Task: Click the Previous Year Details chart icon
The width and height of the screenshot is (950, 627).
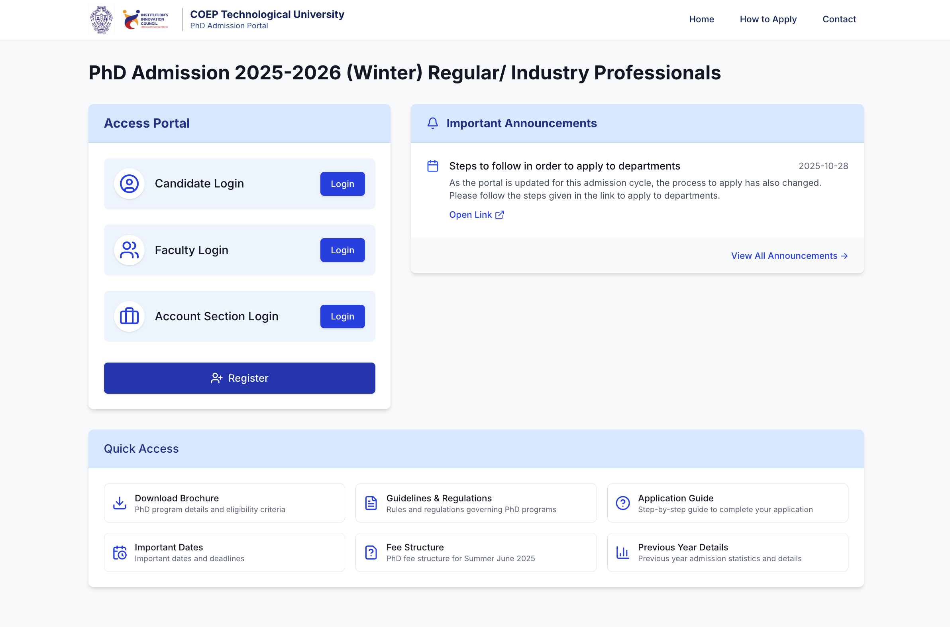Action: click(622, 552)
